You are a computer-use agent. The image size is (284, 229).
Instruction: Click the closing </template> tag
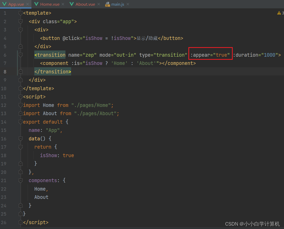[x=38, y=89]
